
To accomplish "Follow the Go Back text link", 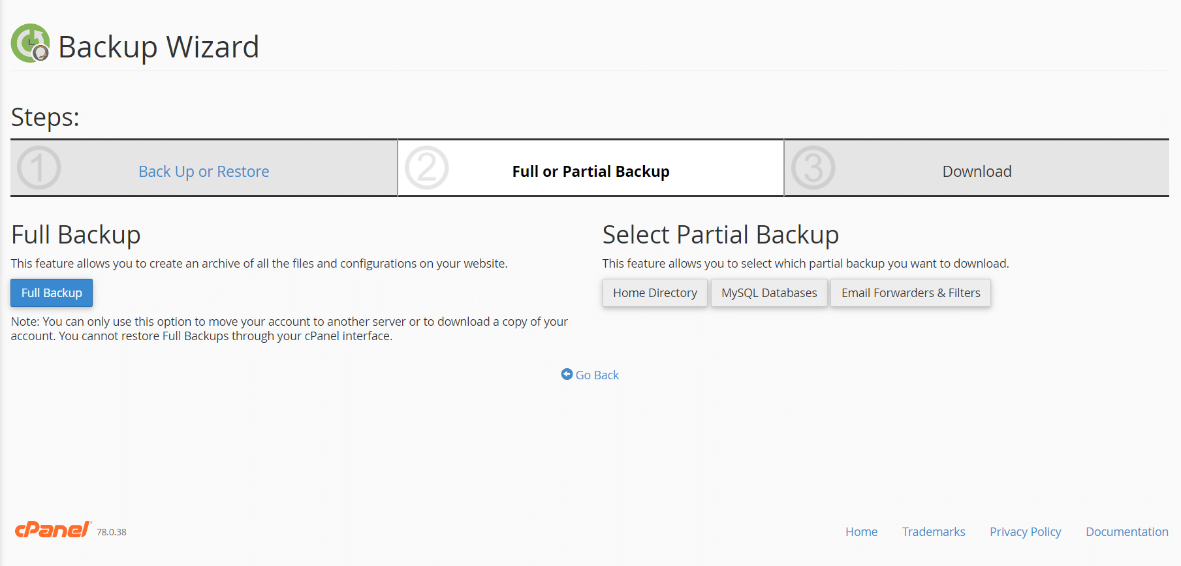I will coord(597,375).
